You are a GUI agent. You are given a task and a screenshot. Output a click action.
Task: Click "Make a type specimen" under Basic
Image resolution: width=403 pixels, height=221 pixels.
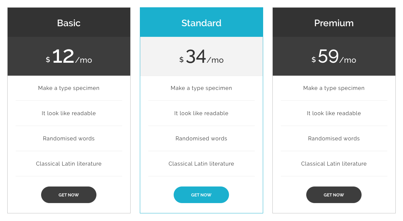pos(69,88)
